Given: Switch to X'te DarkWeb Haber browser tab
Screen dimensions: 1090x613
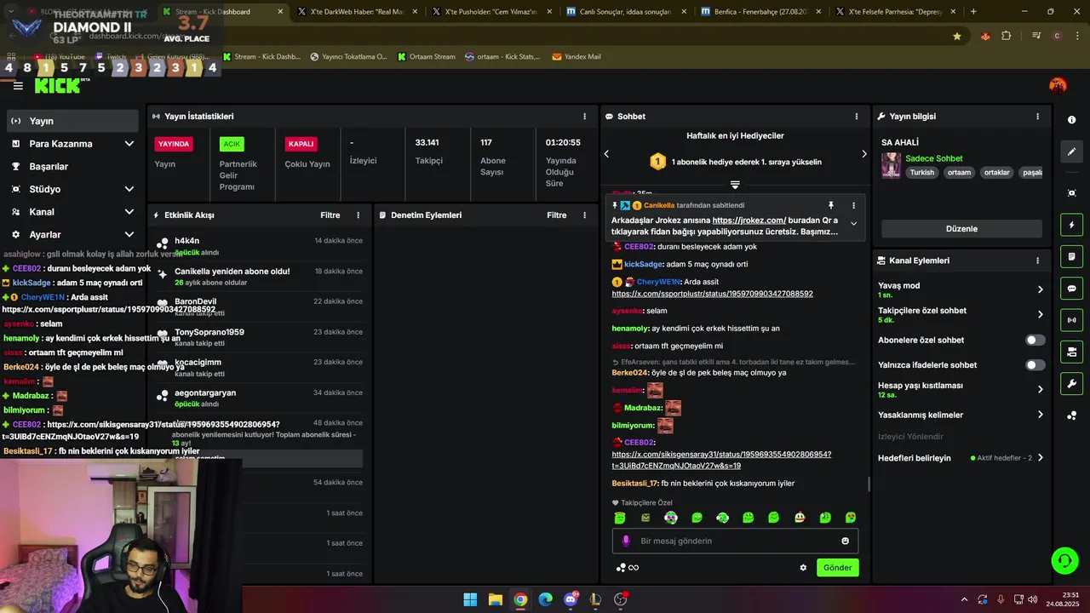Looking at the screenshot, I should [x=357, y=12].
